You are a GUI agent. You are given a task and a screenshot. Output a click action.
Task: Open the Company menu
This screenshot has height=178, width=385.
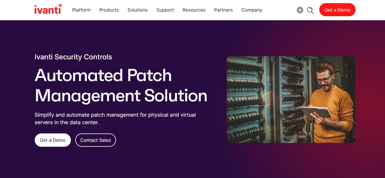click(252, 10)
